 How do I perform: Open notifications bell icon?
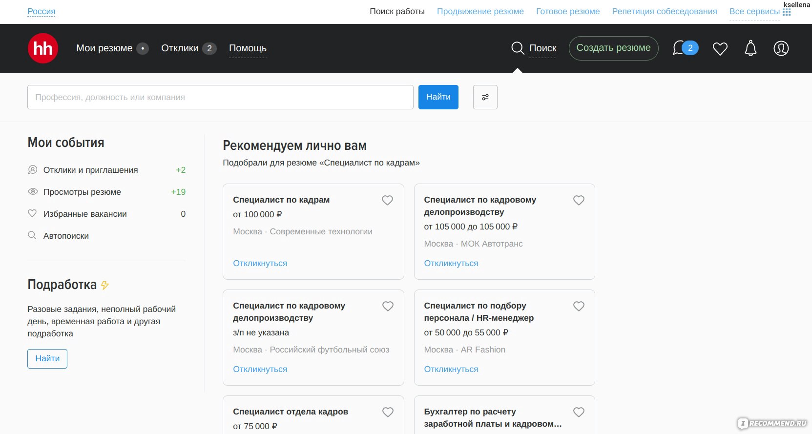click(750, 48)
